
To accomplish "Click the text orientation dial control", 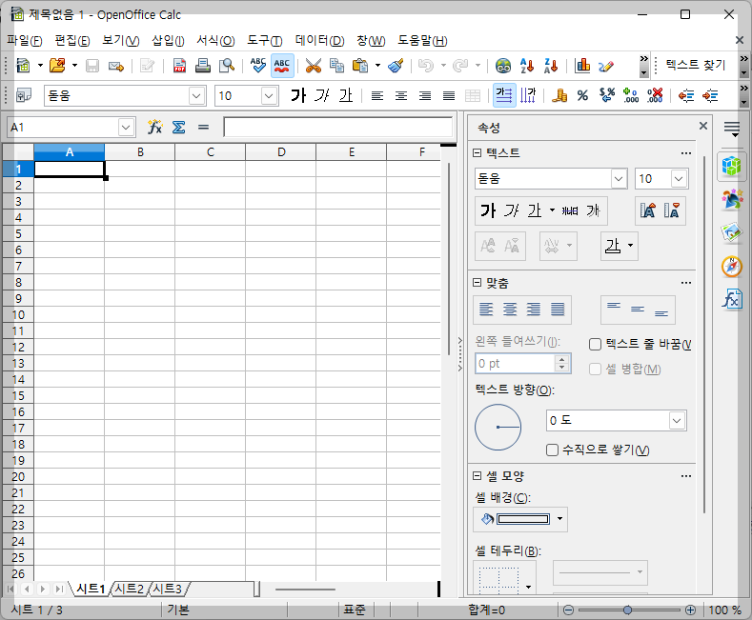I will [498, 427].
